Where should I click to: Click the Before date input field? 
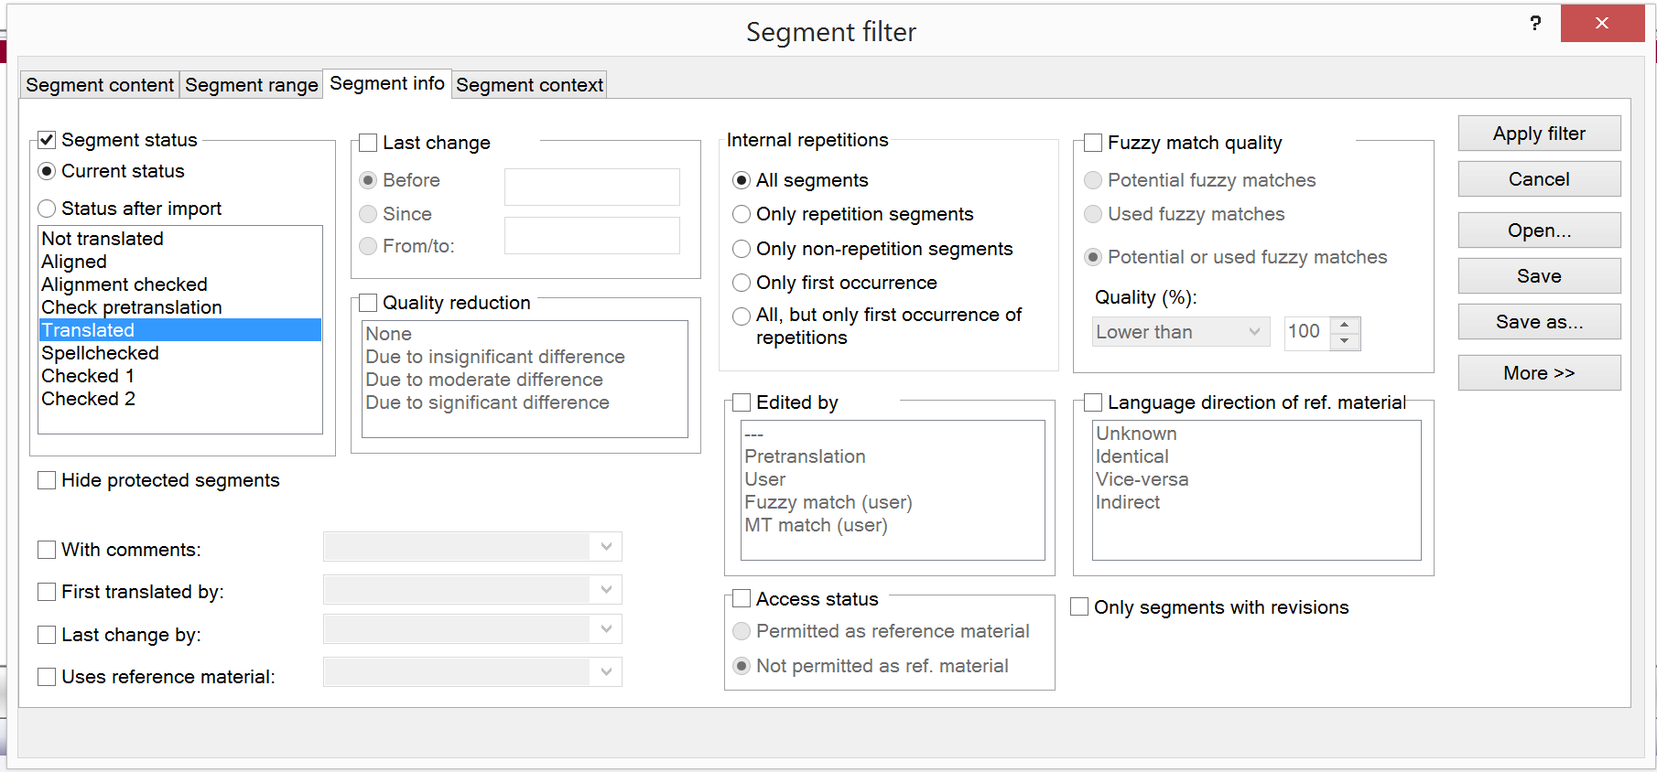coord(591,187)
